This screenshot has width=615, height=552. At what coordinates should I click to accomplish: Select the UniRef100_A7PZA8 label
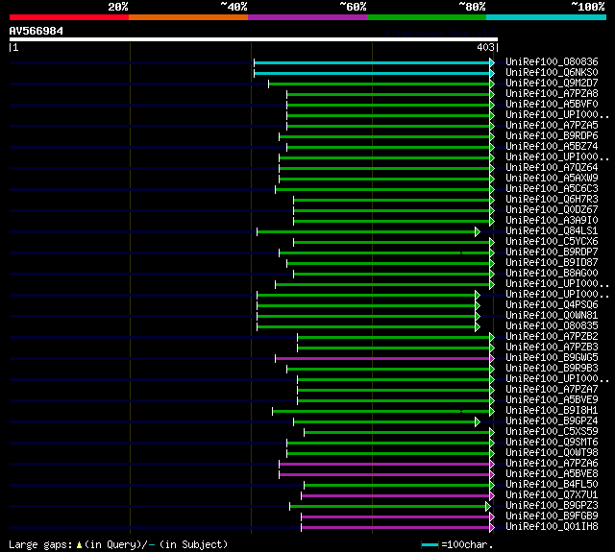[x=552, y=94]
